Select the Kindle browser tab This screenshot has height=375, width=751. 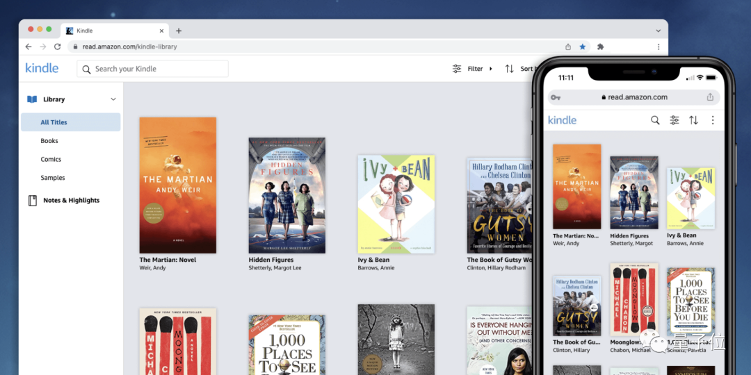(x=115, y=31)
